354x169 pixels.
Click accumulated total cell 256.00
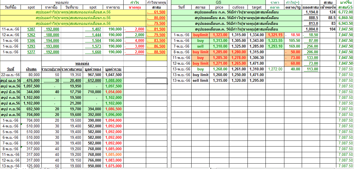click(x=311, y=46)
